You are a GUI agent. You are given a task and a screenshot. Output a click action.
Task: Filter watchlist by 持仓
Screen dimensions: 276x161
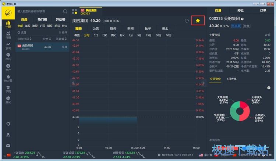click(64, 26)
